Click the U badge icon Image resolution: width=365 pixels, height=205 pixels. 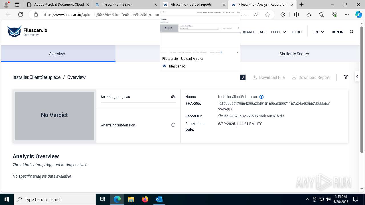(243, 77)
